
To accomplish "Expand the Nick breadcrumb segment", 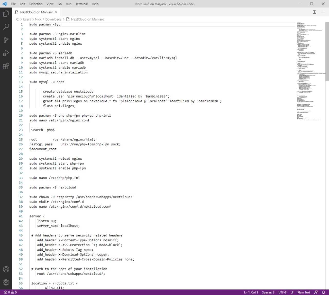I will [x=38, y=19].
